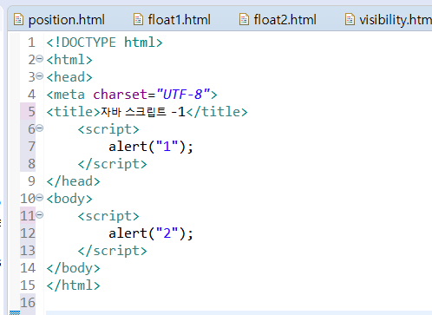
Task: Click the float2.html file icon
Action: pos(244,20)
